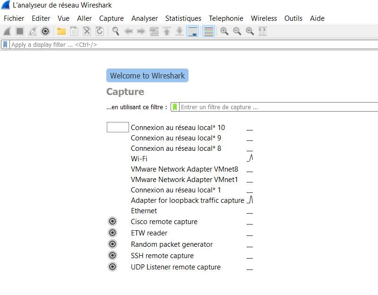Start capturing packets with the shark fin icon
378x295 pixels.
pyautogui.click(x=7, y=31)
